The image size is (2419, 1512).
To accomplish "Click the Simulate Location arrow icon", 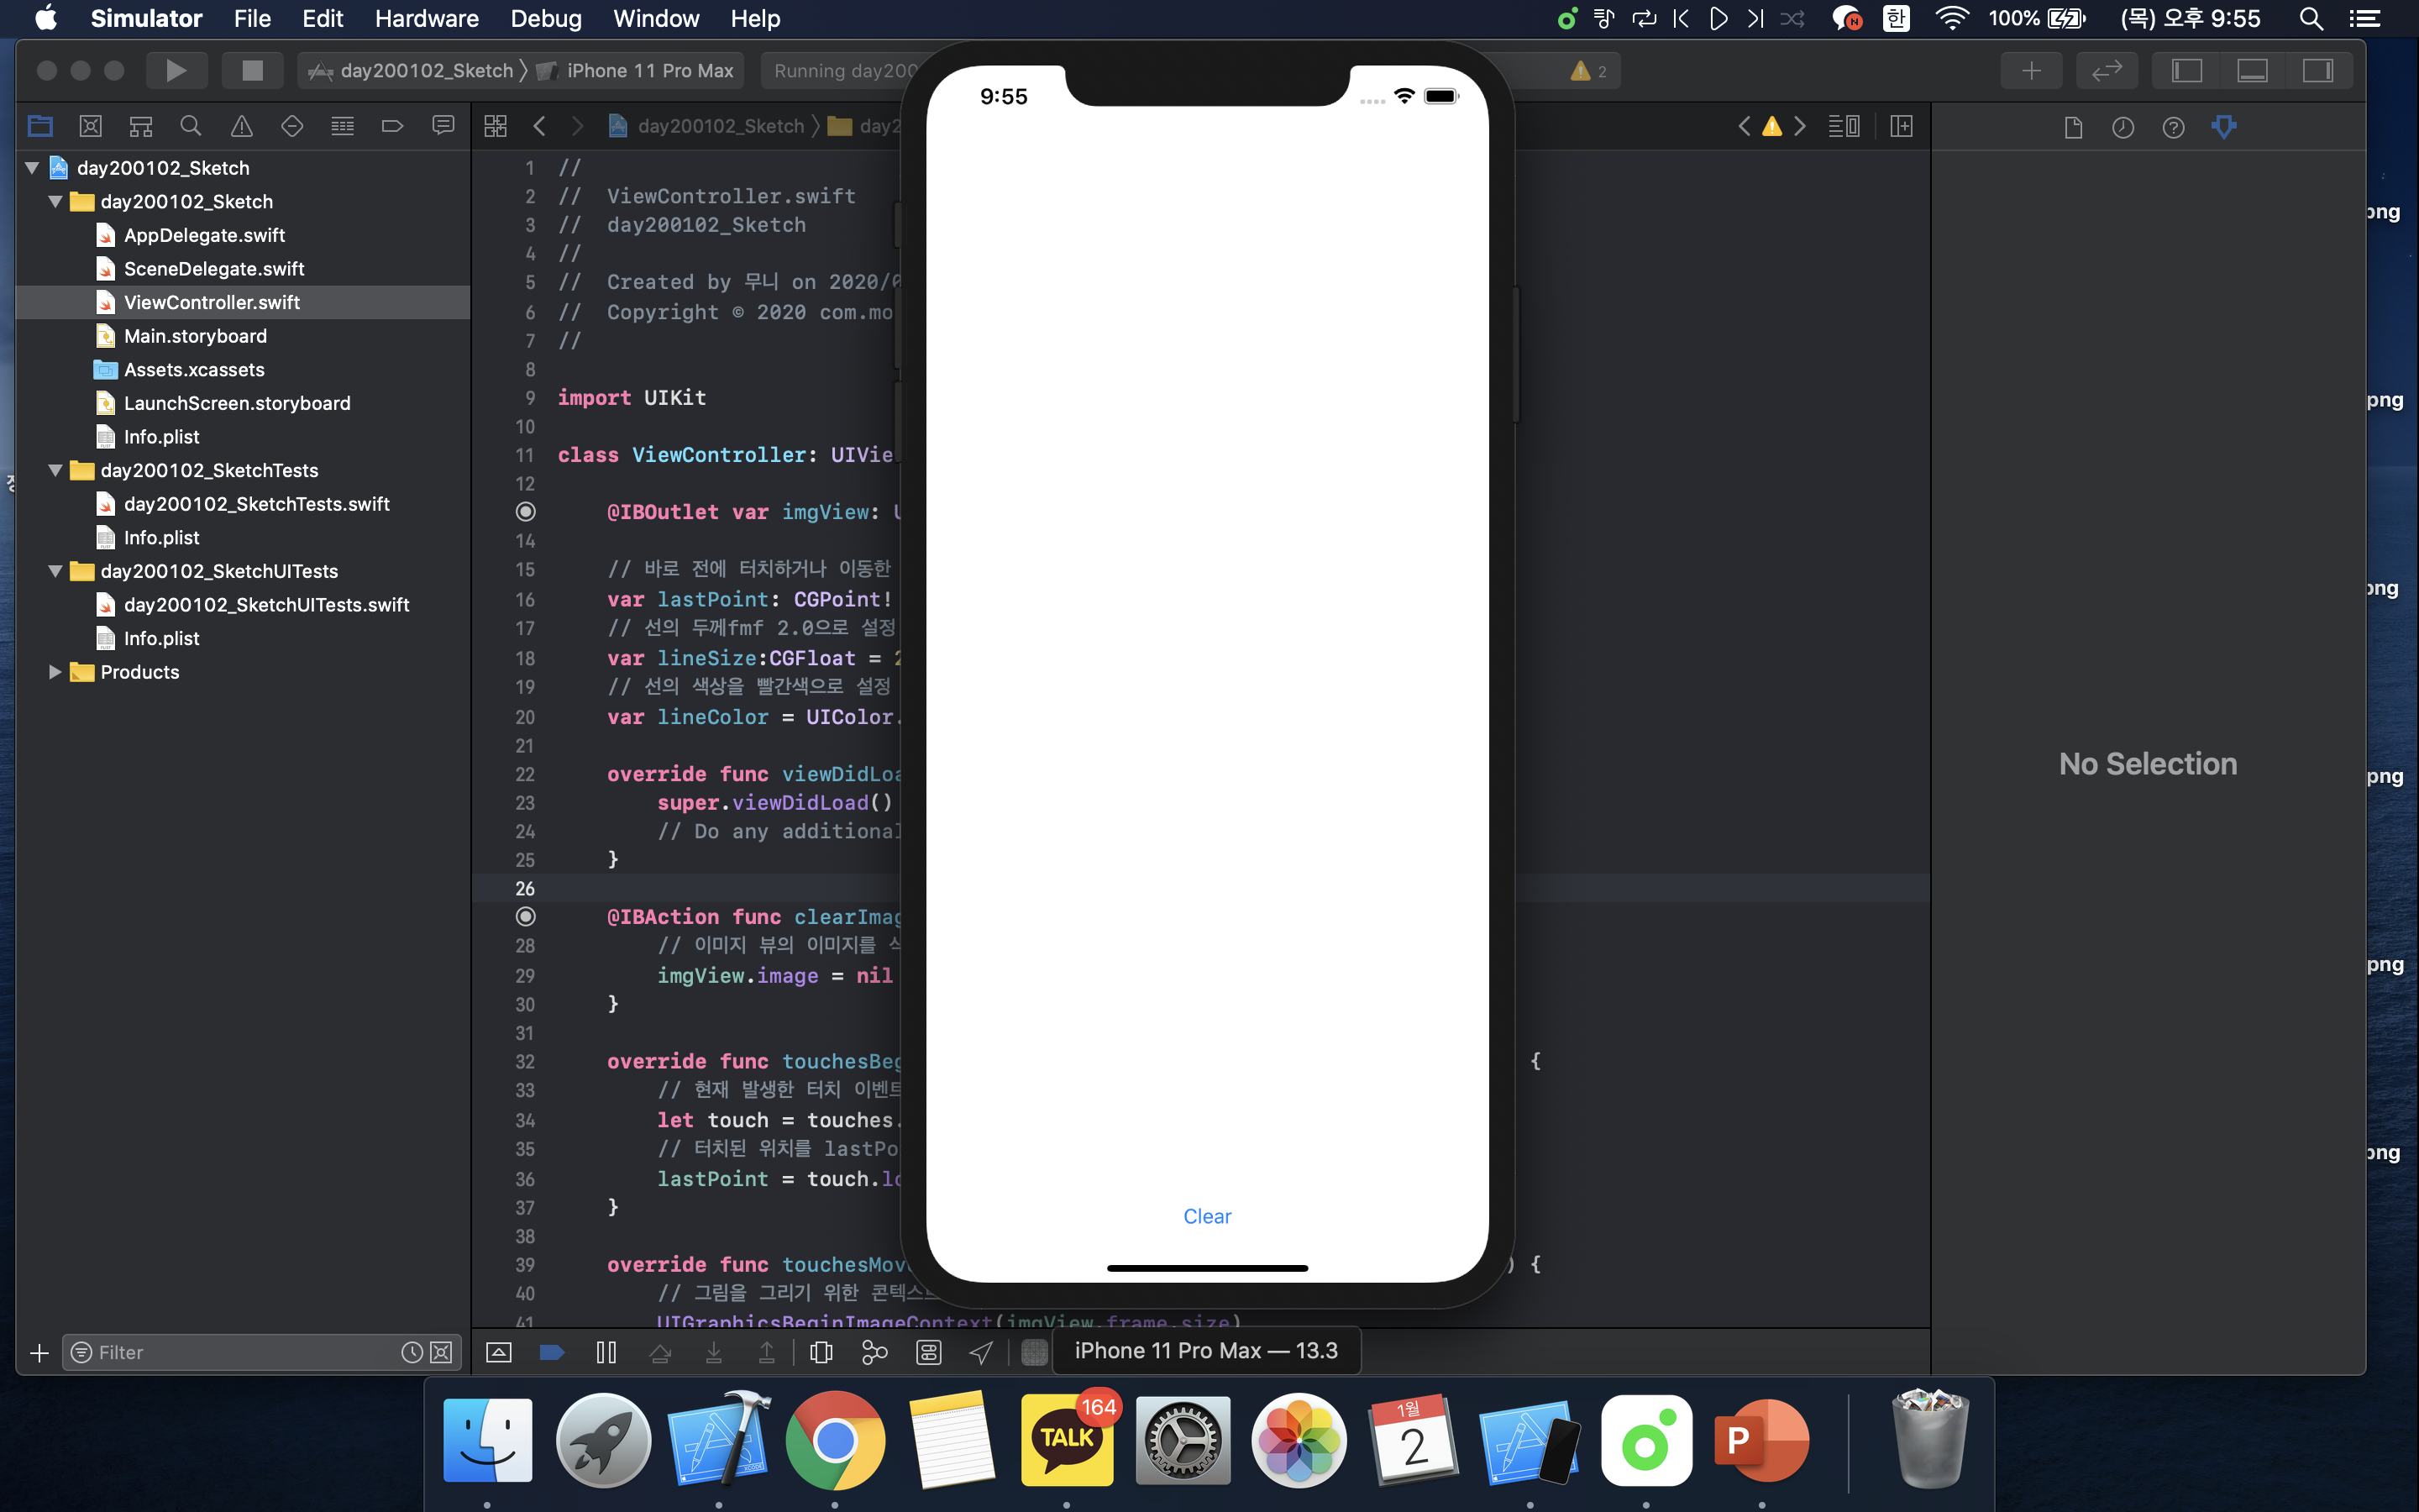I will (x=980, y=1352).
